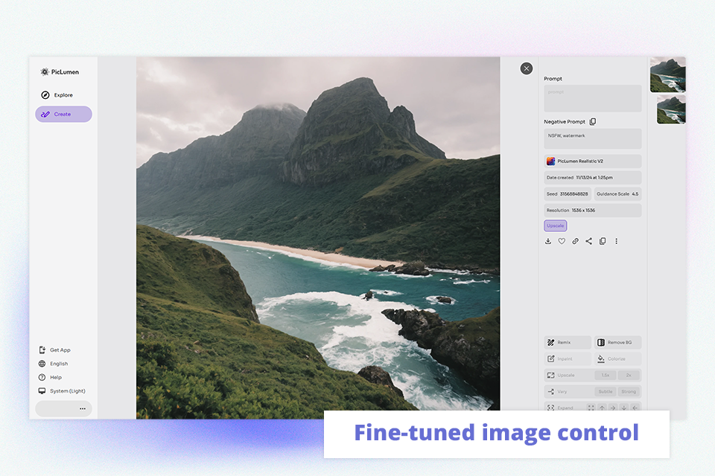
Task: Click the Vary icon
Action: click(x=551, y=392)
